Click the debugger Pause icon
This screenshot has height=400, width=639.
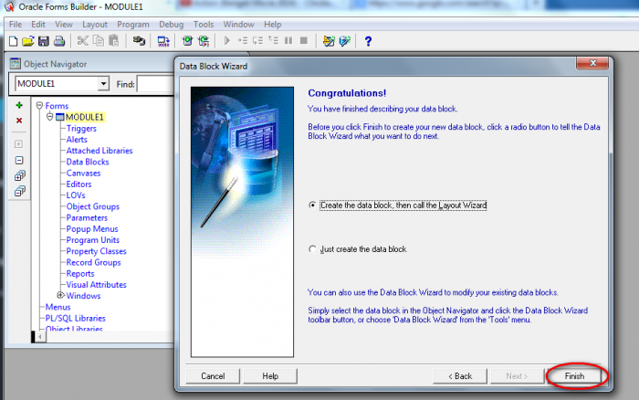click(x=288, y=41)
